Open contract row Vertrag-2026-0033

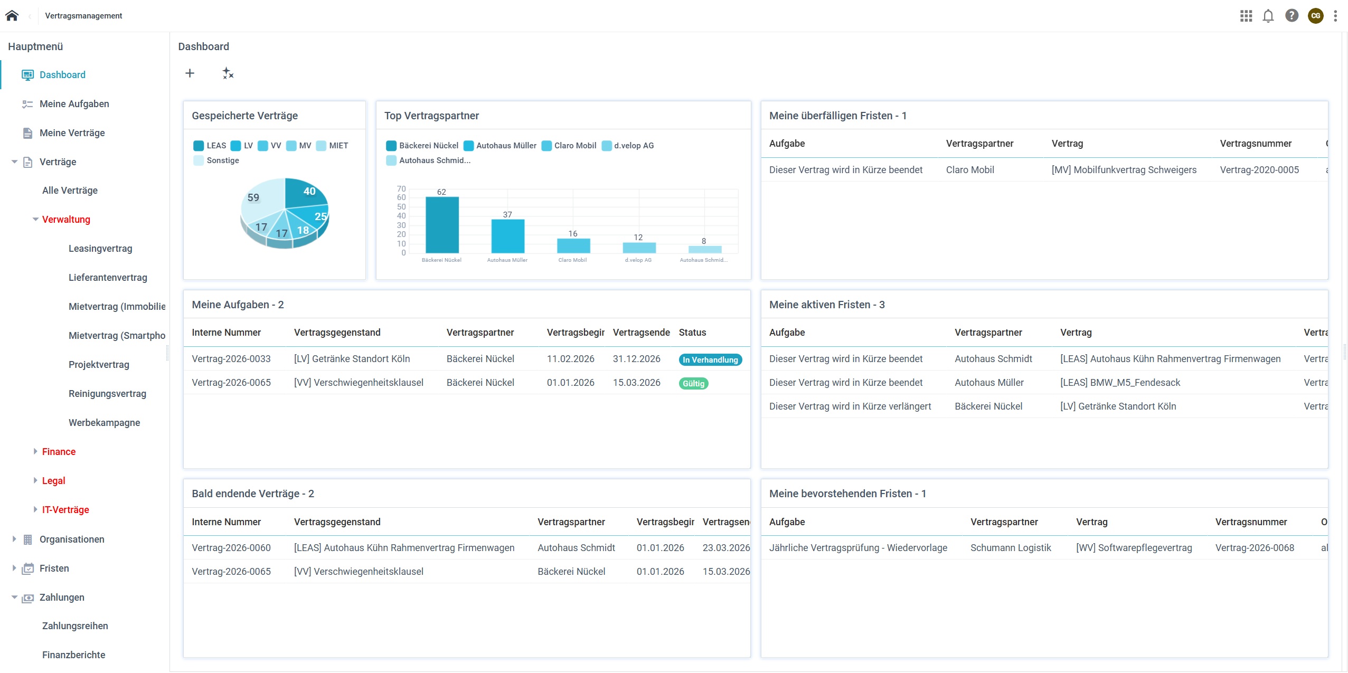pyautogui.click(x=231, y=359)
